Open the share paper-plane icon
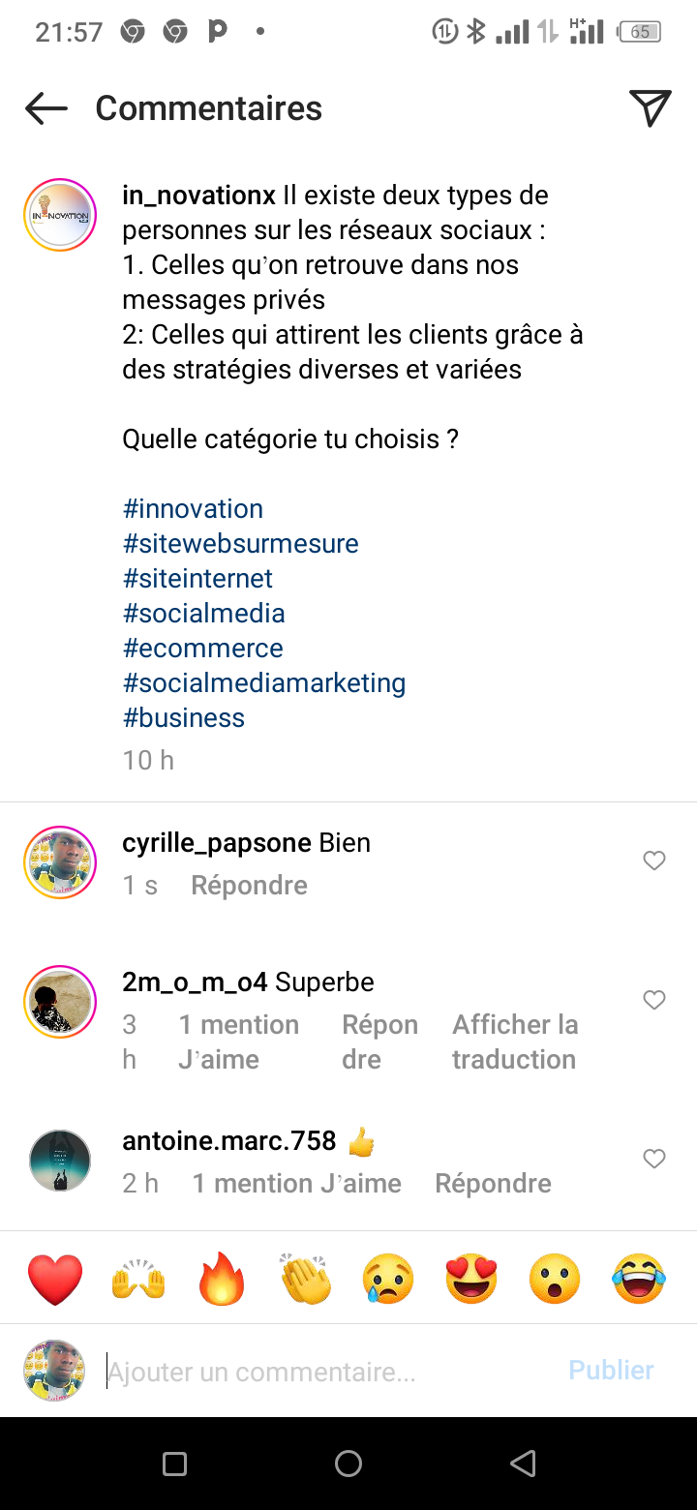The height and width of the screenshot is (1510, 697). click(x=650, y=108)
